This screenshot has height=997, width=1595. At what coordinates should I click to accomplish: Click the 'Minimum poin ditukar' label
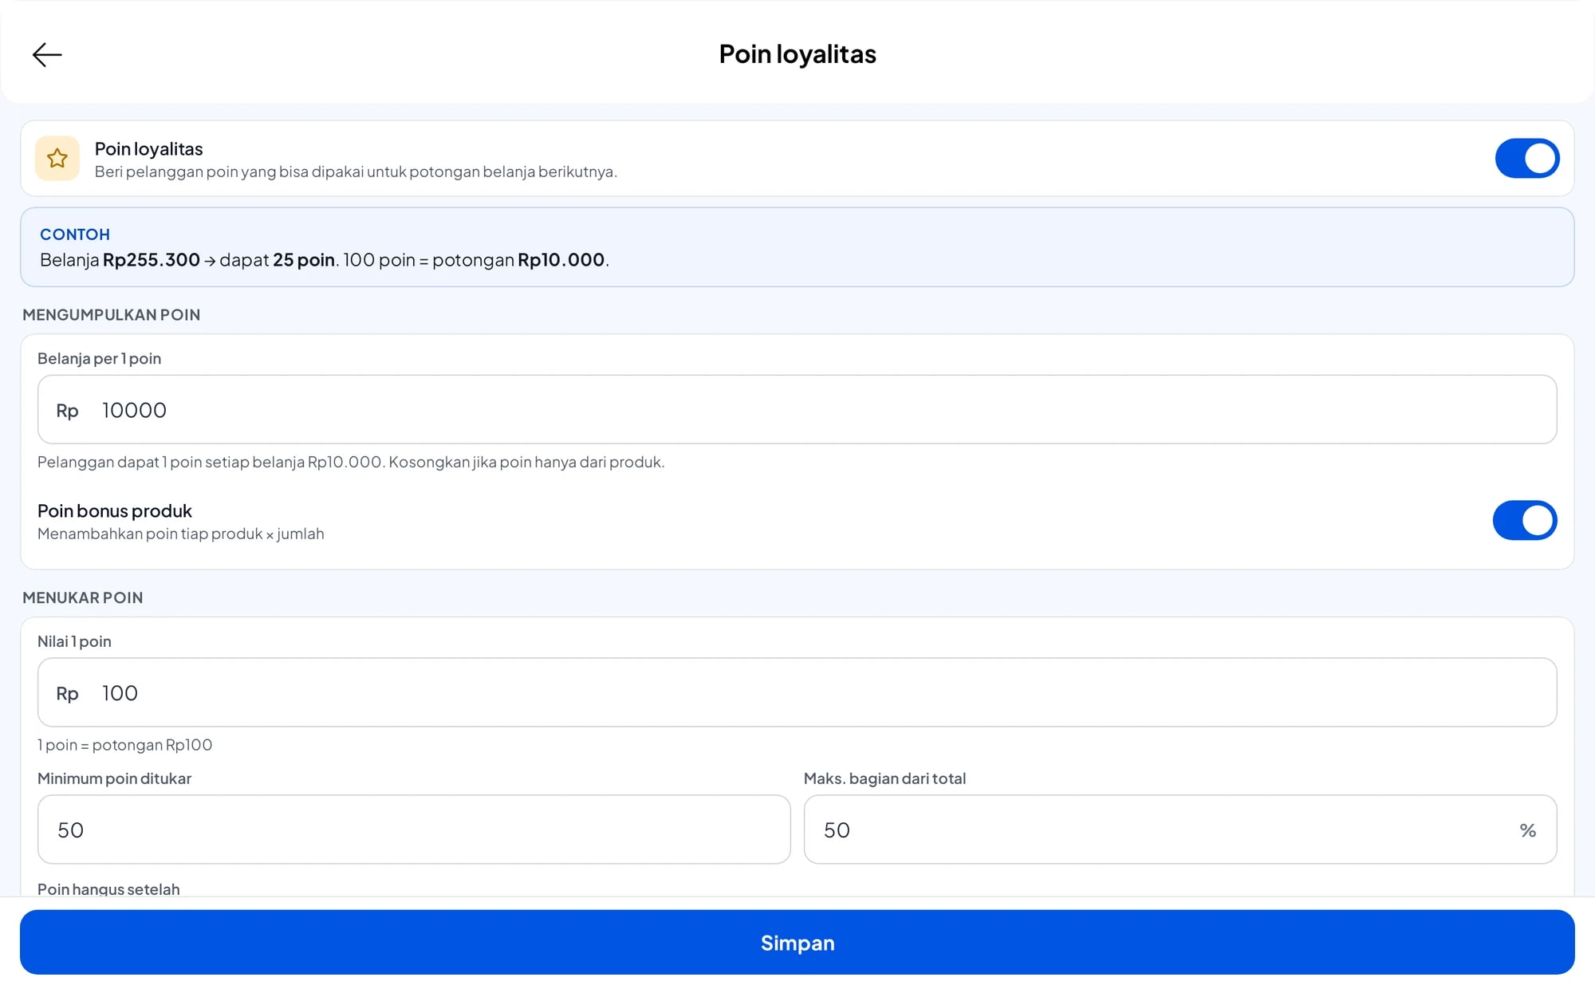(115, 778)
